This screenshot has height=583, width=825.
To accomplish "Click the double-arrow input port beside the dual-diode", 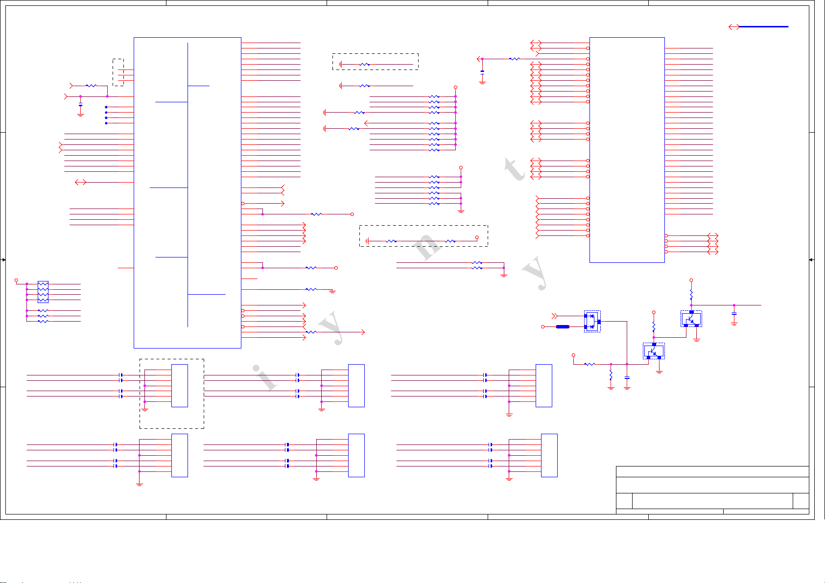I will click(x=555, y=316).
